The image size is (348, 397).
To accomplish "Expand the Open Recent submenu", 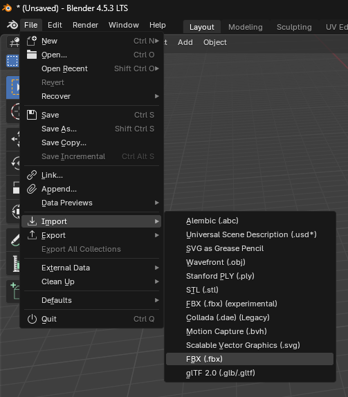I will 91,68.
